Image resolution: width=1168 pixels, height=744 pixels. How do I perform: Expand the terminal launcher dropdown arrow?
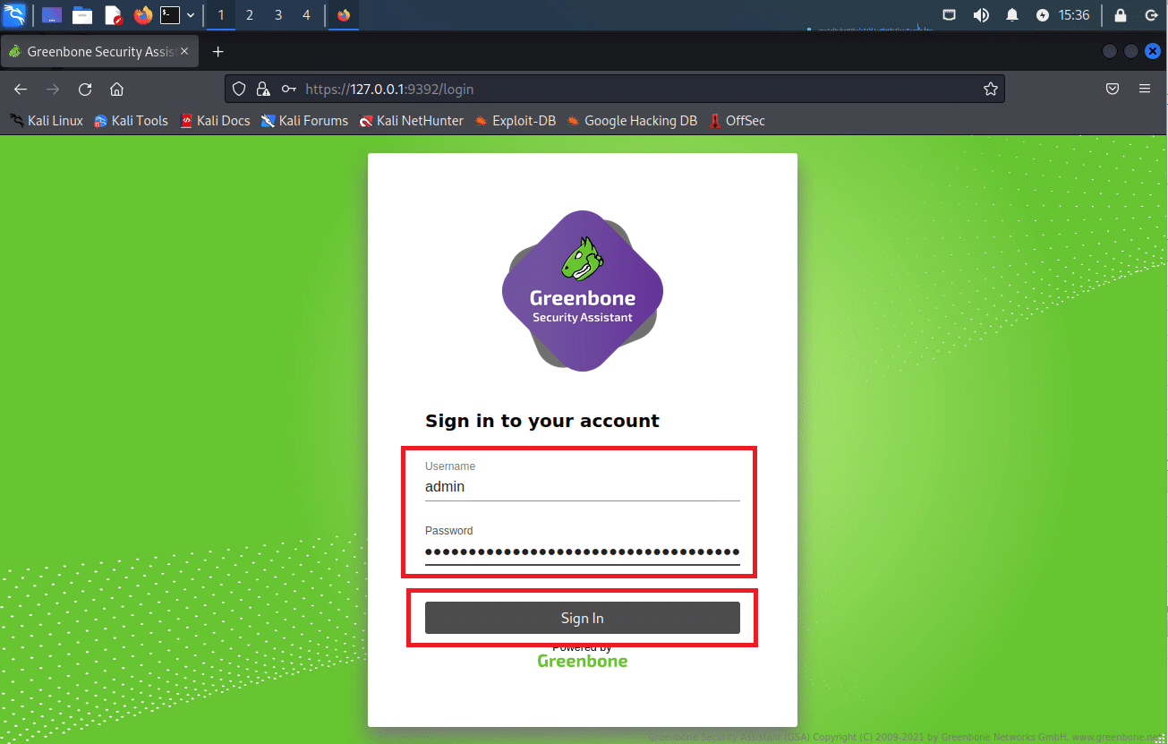click(191, 15)
